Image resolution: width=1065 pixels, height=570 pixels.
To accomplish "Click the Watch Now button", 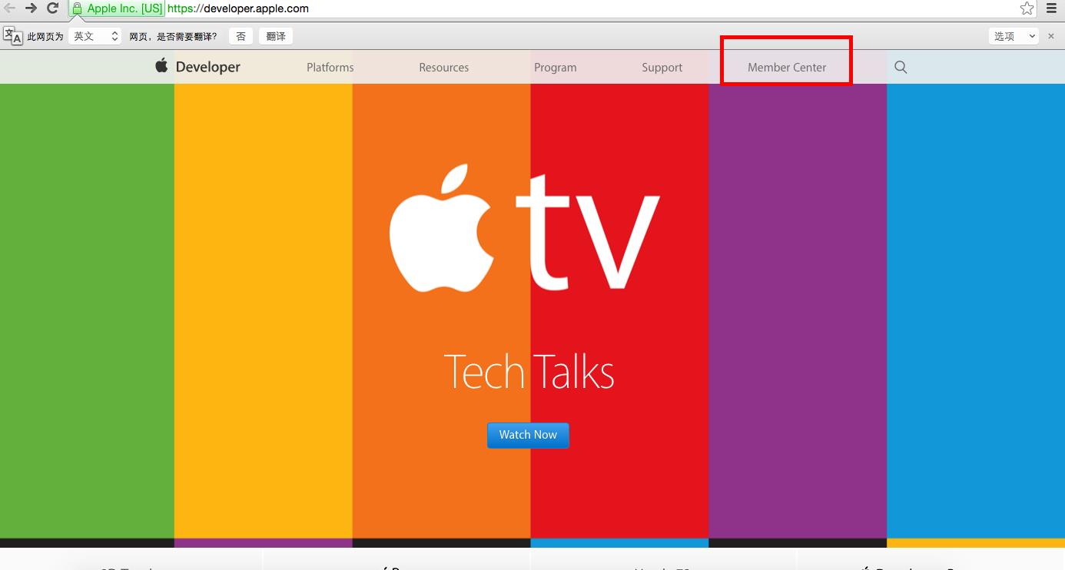I will pyautogui.click(x=528, y=435).
